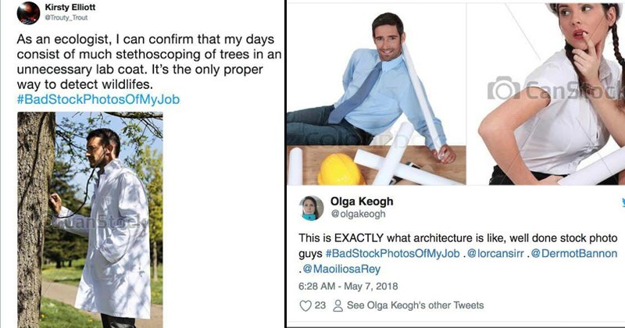Open the @DermotBannon mention
Image resolution: width=625 pixels, height=328 pixels.
[575, 254]
